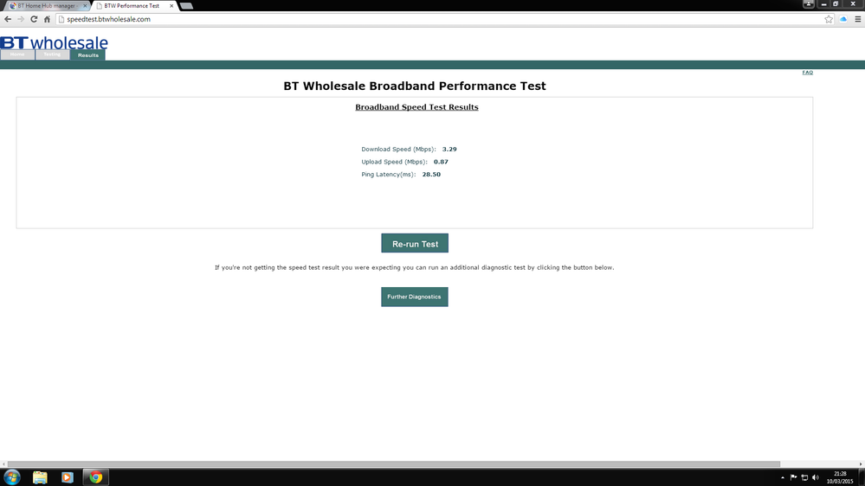Click the browser forward arrow
This screenshot has height=486, width=865.
[x=21, y=19]
